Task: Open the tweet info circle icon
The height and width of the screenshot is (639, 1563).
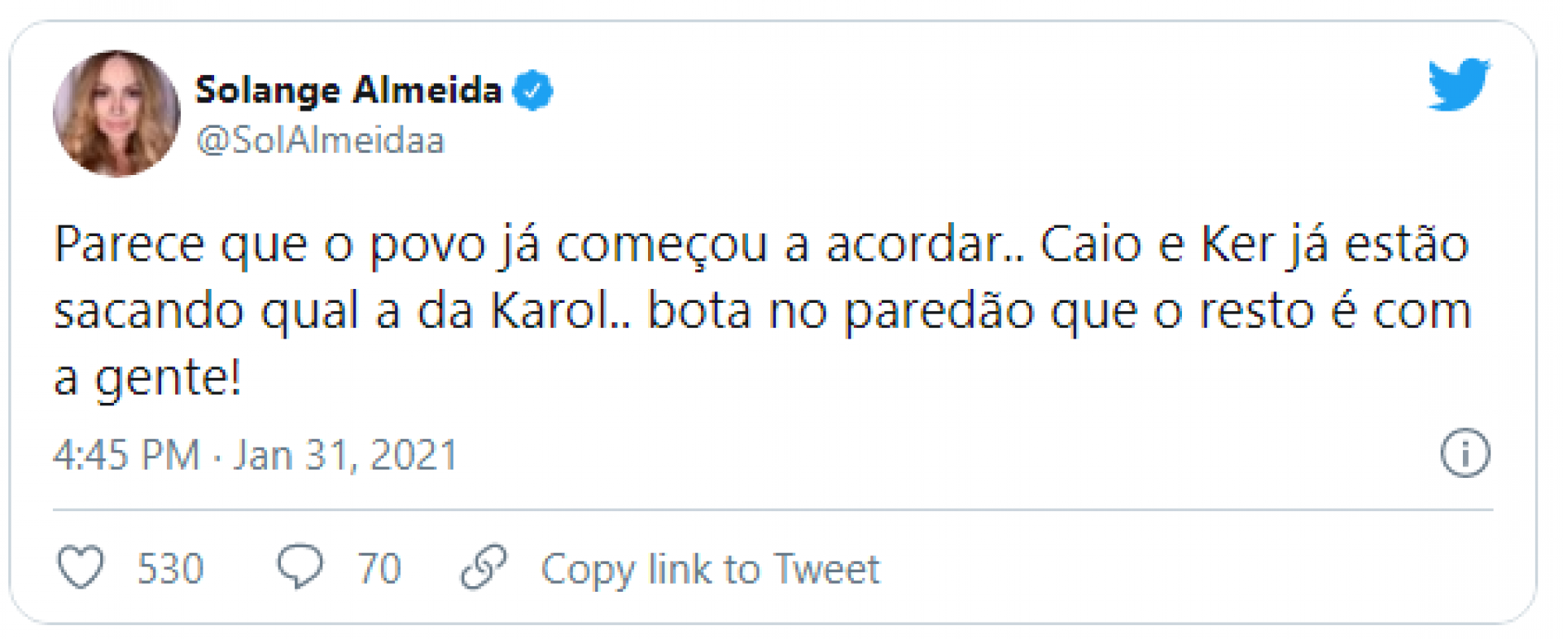Action: point(1464,453)
